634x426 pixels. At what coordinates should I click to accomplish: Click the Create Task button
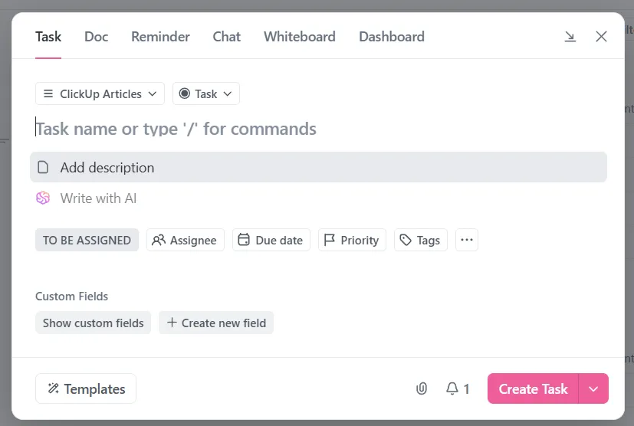pyautogui.click(x=533, y=388)
